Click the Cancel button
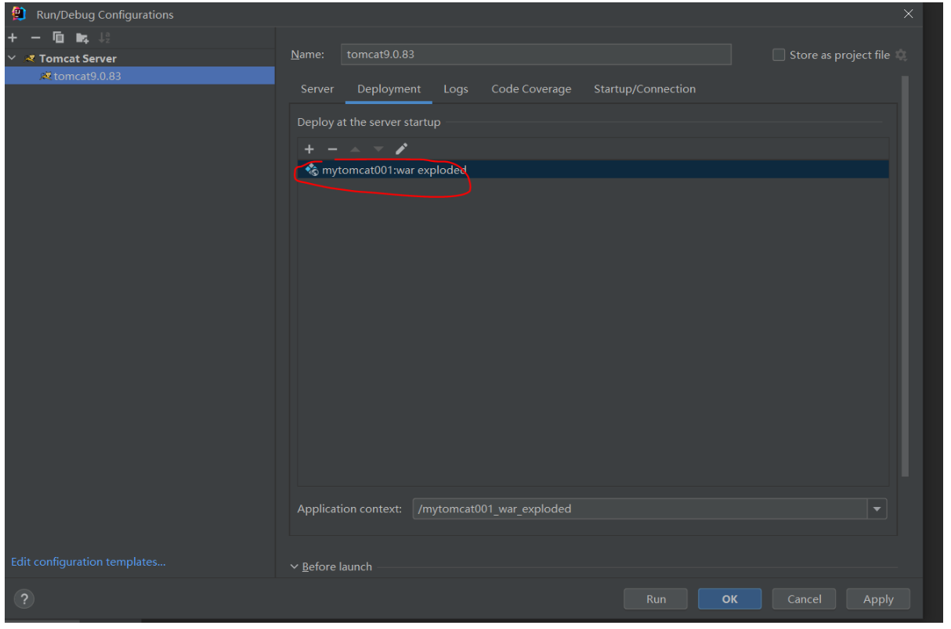 [805, 599]
